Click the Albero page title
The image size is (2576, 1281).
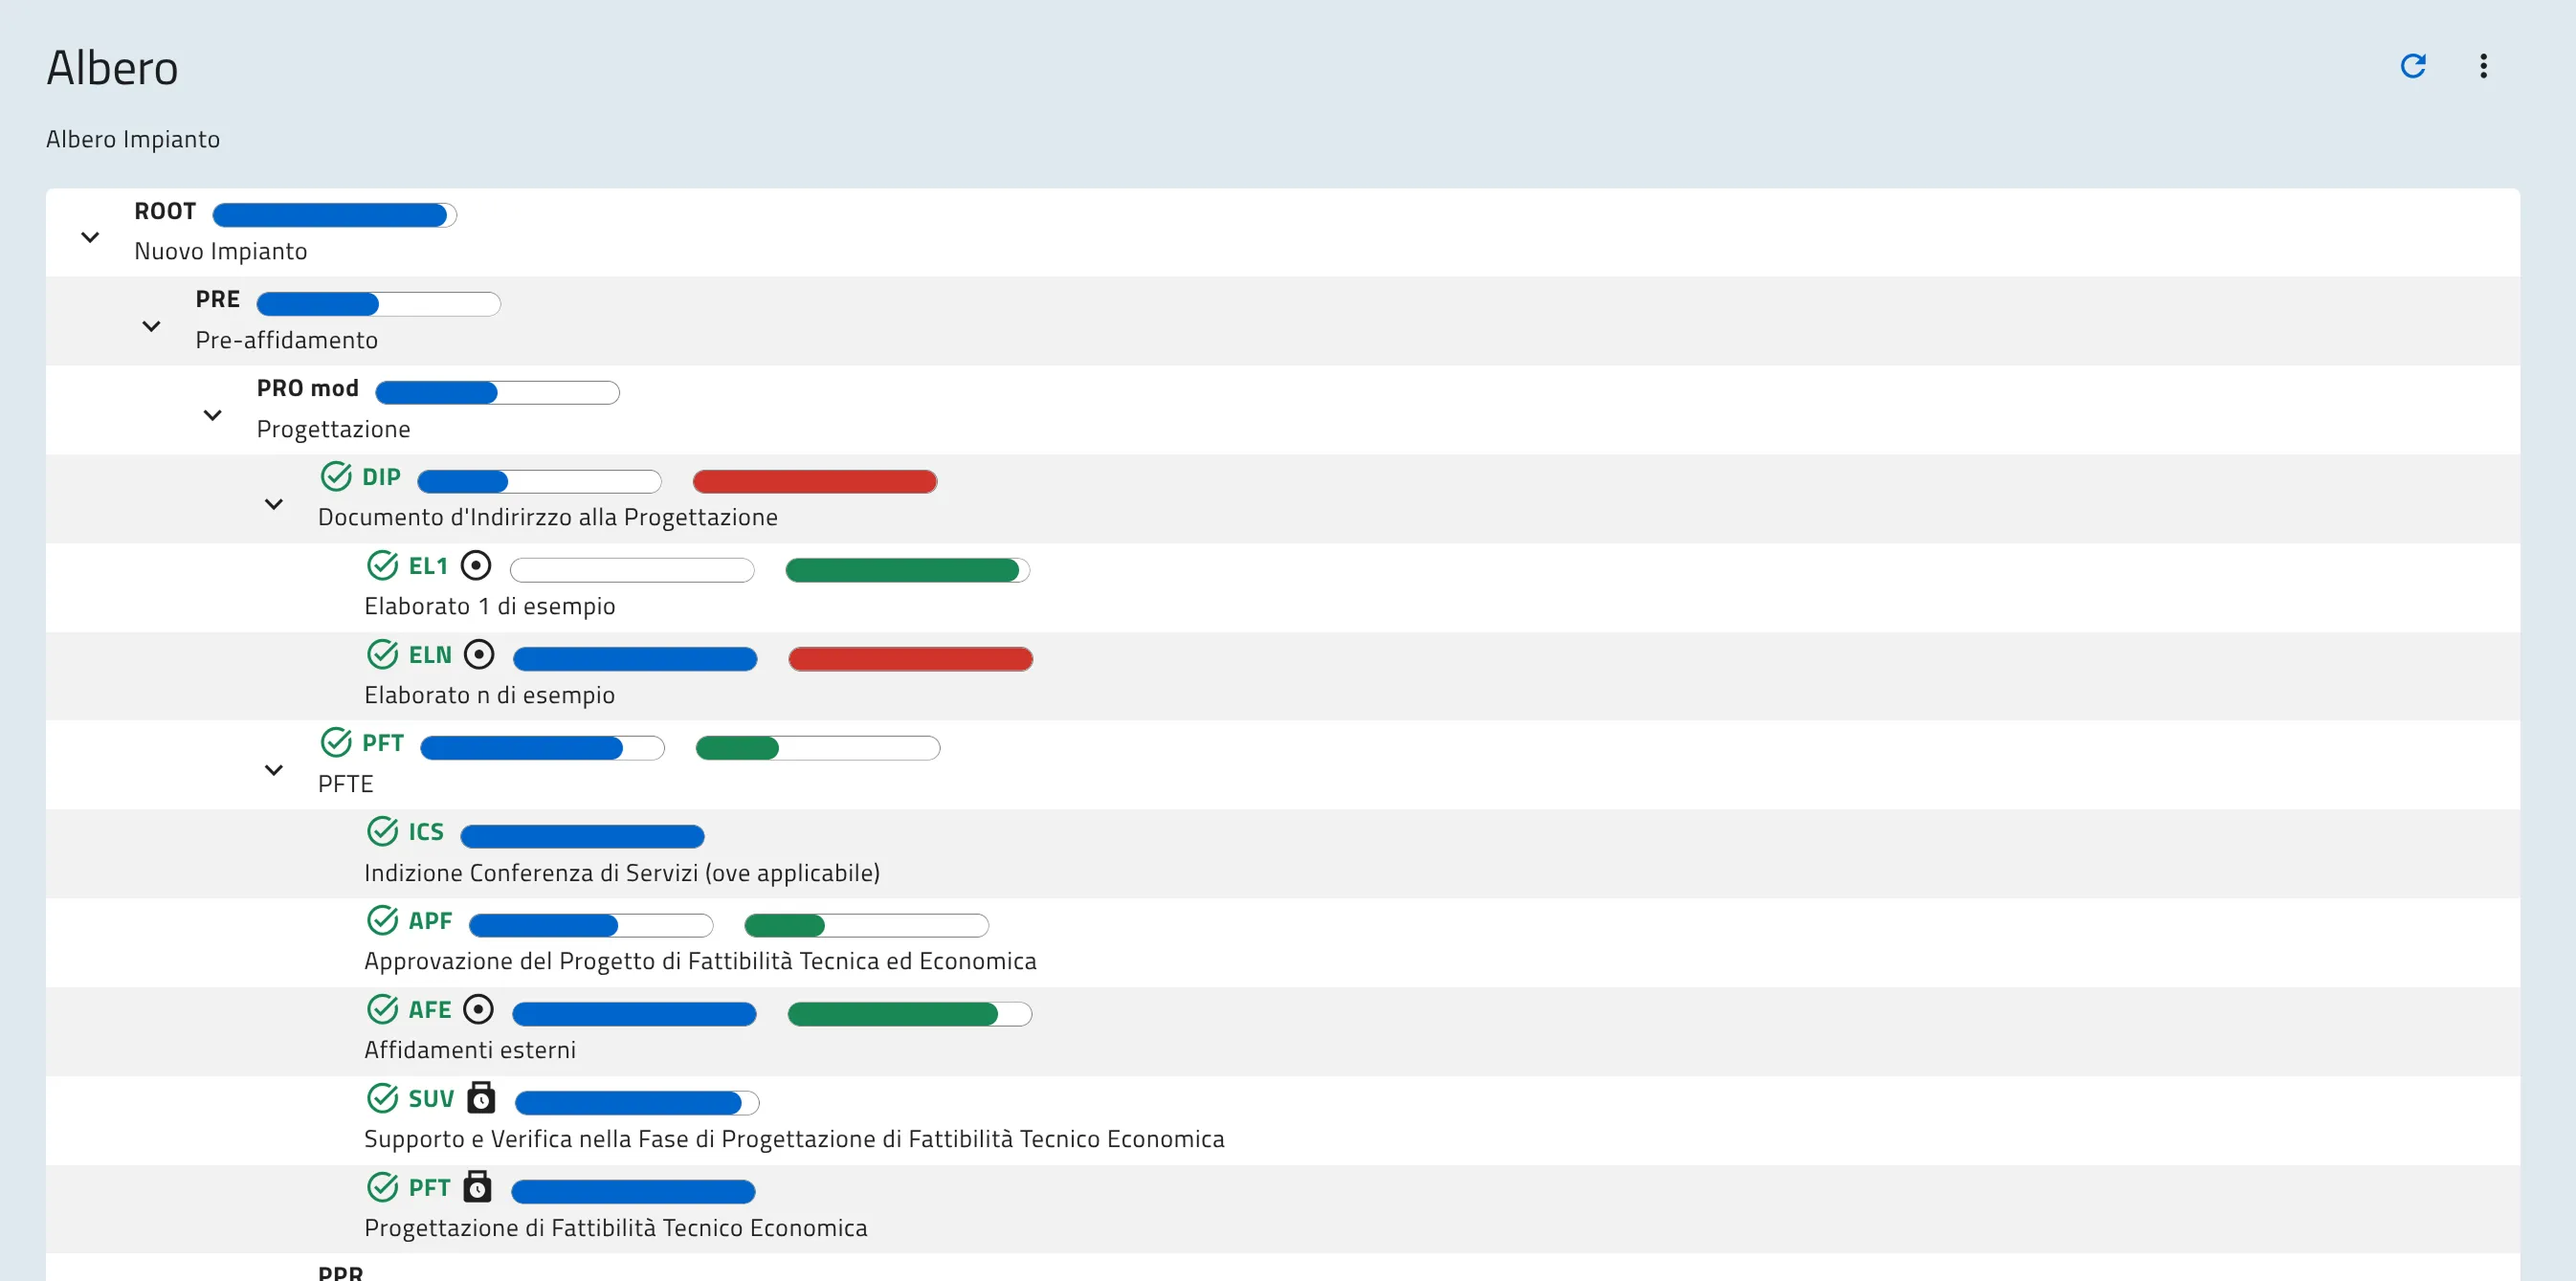coord(112,68)
